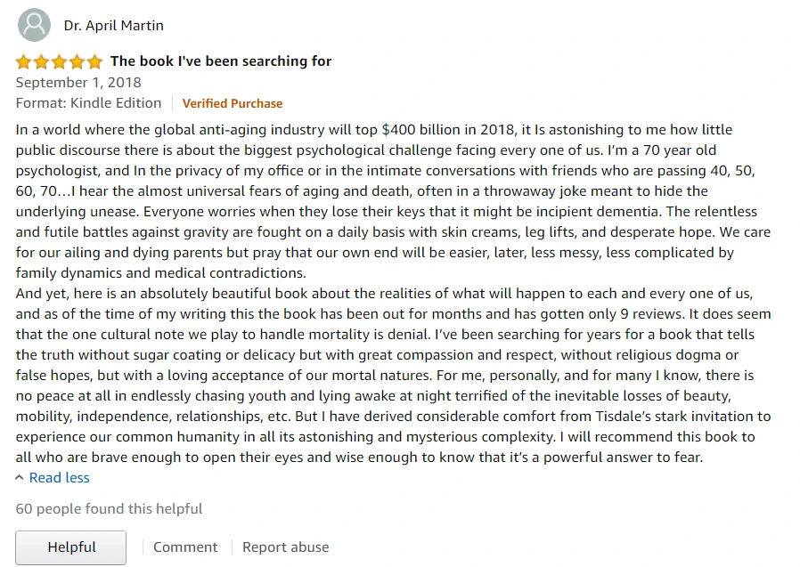Click the chevron arrow beside Read less
This screenshot has width=800, height=567.
point(20,477)
